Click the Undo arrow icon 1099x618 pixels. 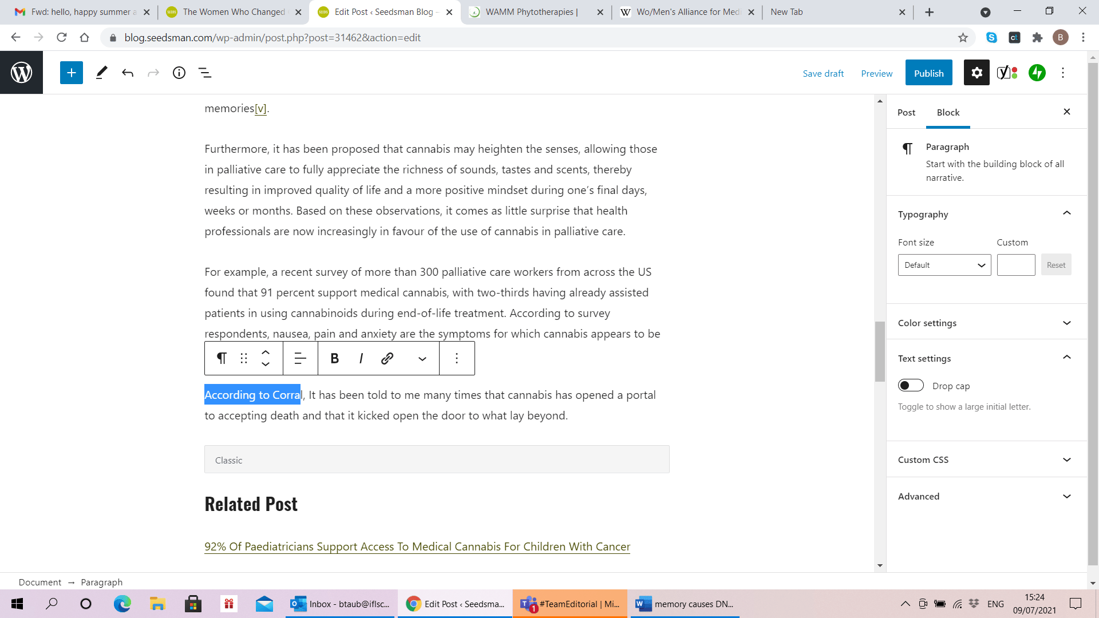pos(128,73)
